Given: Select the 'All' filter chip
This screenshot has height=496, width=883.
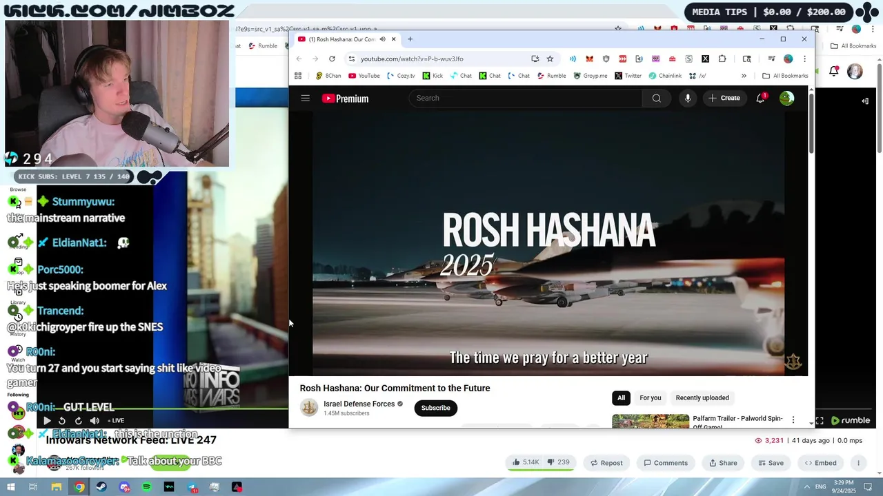Looking at the screenshot, I should coord(621,397).
